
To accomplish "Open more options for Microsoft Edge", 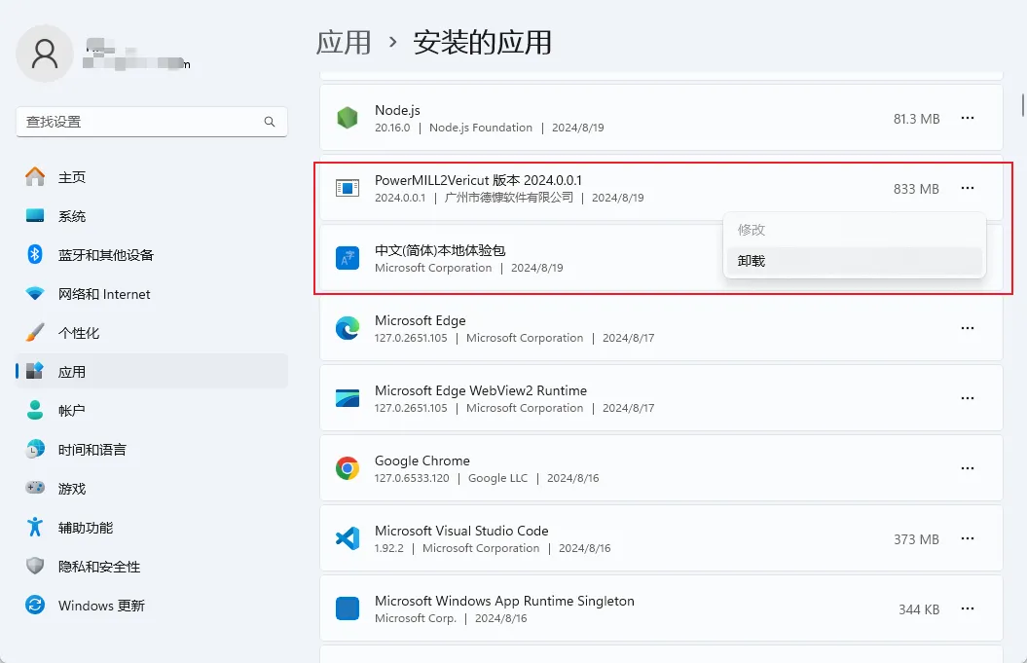I will tap(968, 328).
